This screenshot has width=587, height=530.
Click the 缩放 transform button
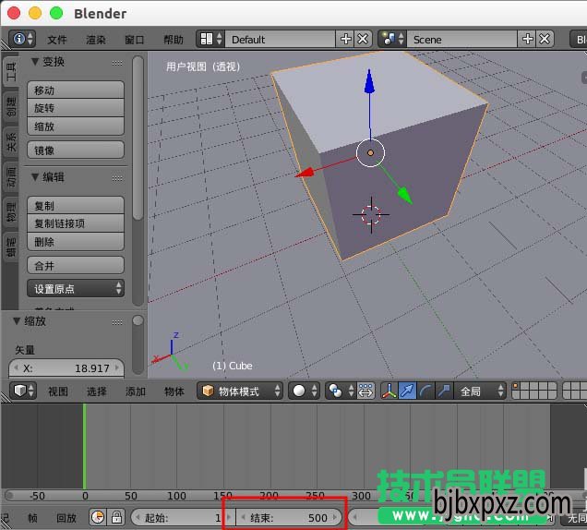point(76,126)
